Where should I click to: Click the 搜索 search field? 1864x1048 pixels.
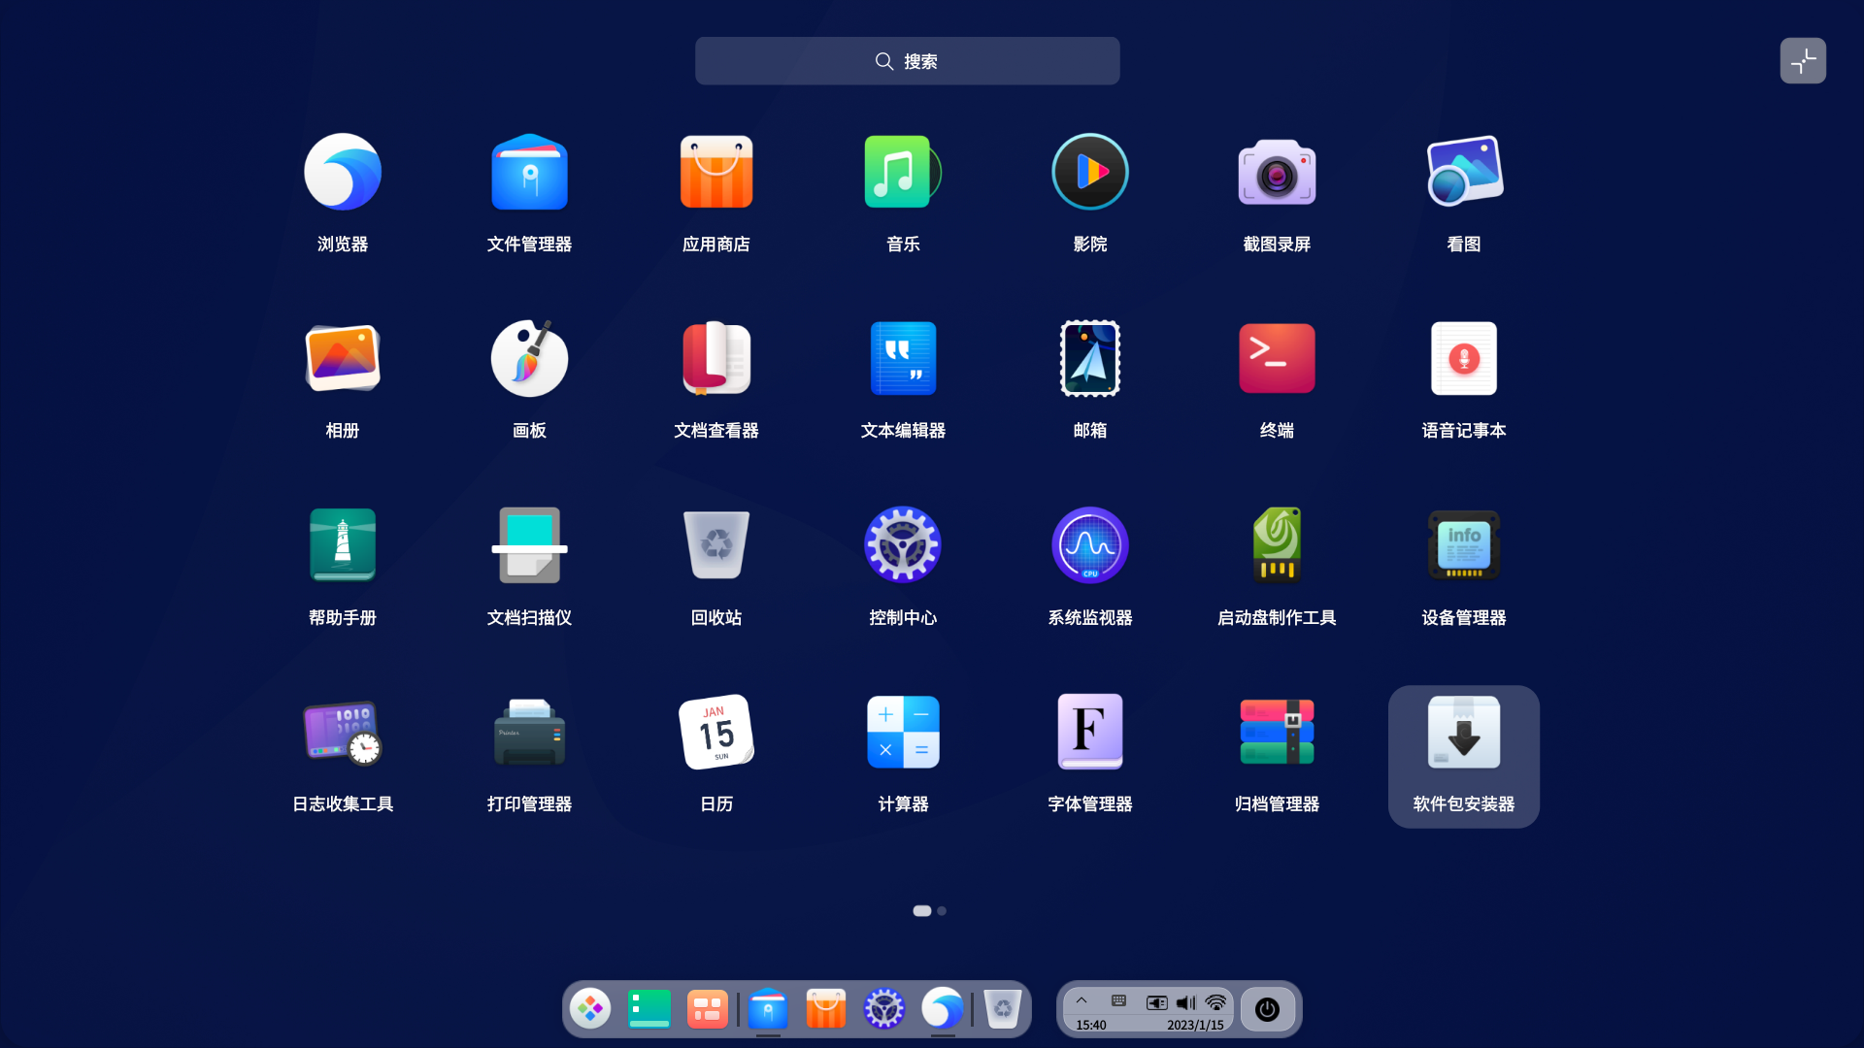click(907, 61)
